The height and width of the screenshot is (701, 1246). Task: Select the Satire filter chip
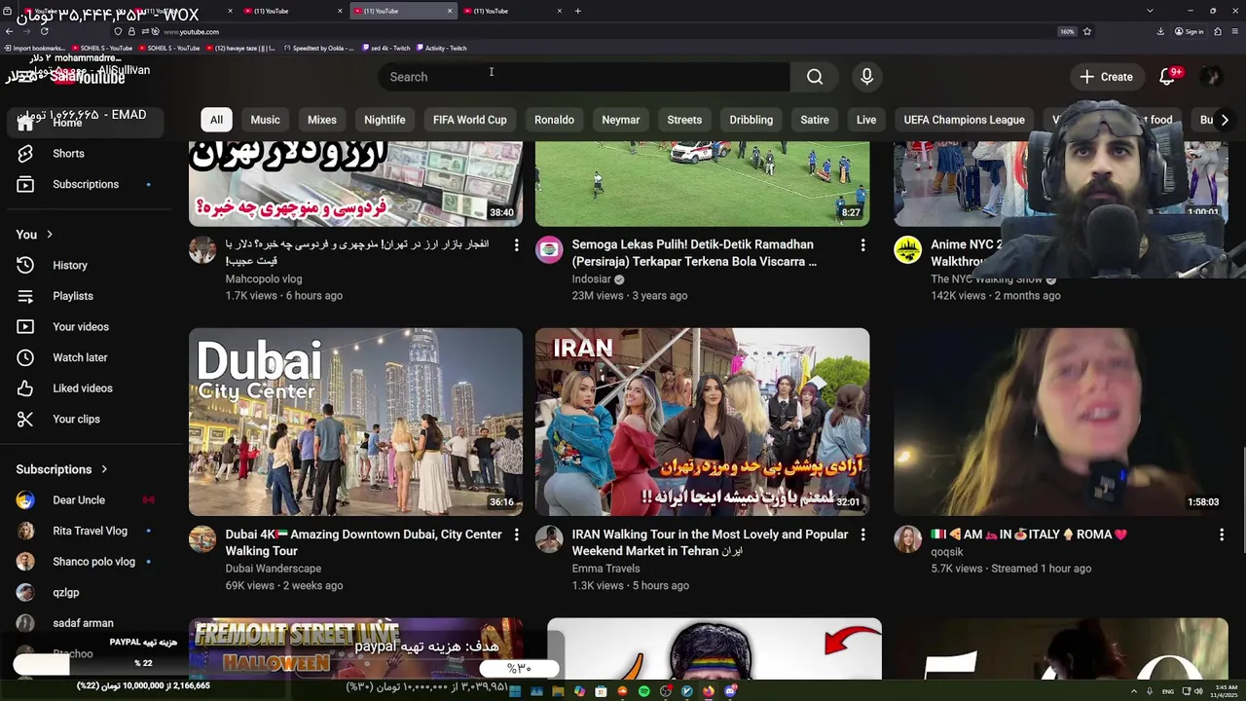point(815,120)
